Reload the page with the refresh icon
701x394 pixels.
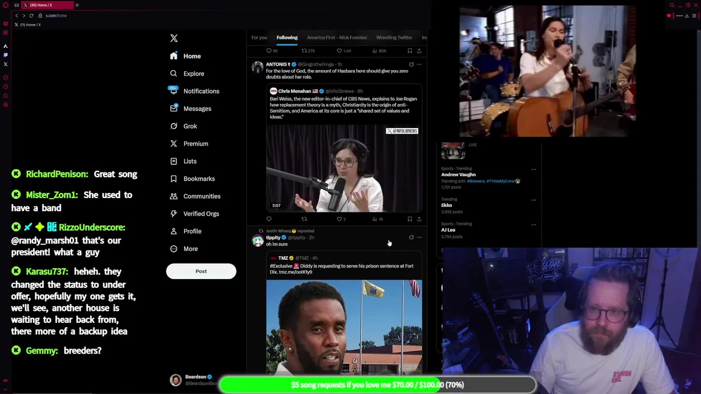pyautogui.click(x=31, y=15)
